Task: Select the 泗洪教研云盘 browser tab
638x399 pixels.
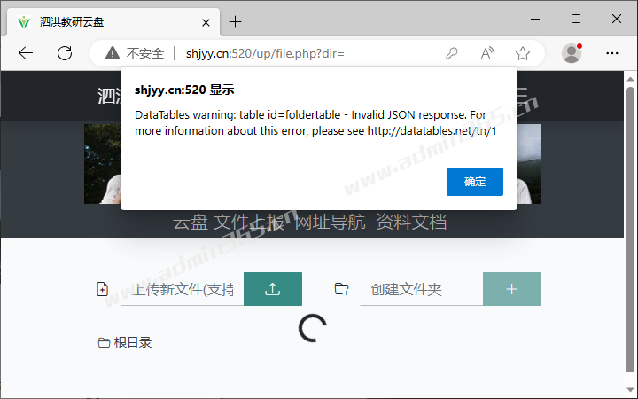Action: pyautogui.click(x=113, y=22)
